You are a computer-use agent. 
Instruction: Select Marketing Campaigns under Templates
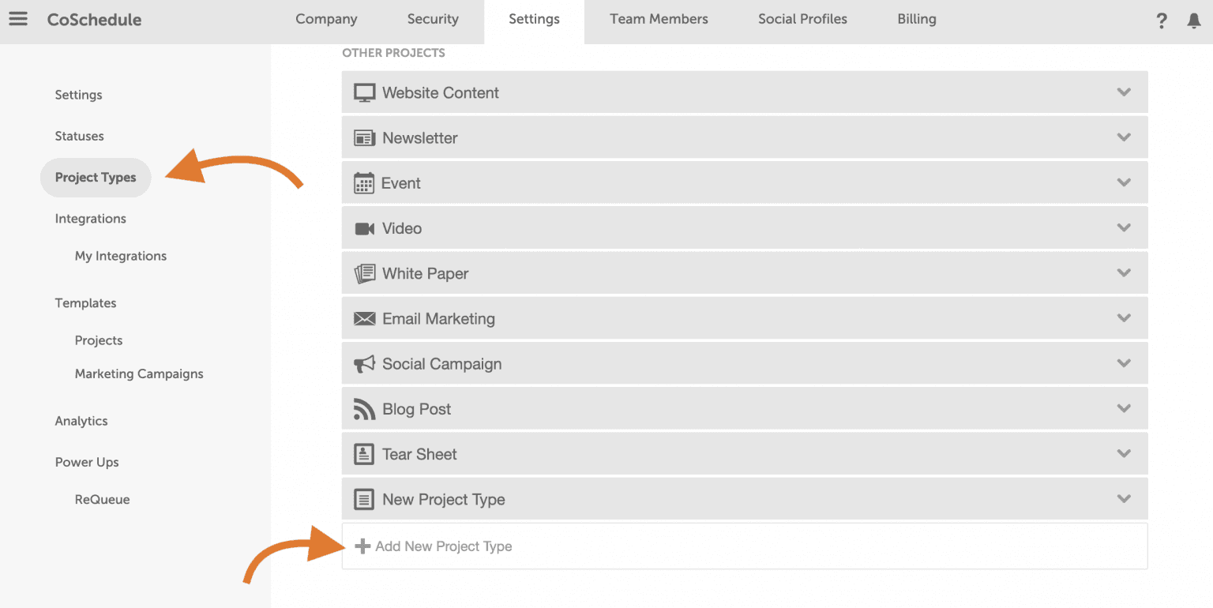(139, 373)
